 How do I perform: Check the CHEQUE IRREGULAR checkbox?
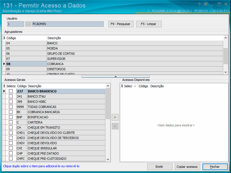click(x=11, y=148)
